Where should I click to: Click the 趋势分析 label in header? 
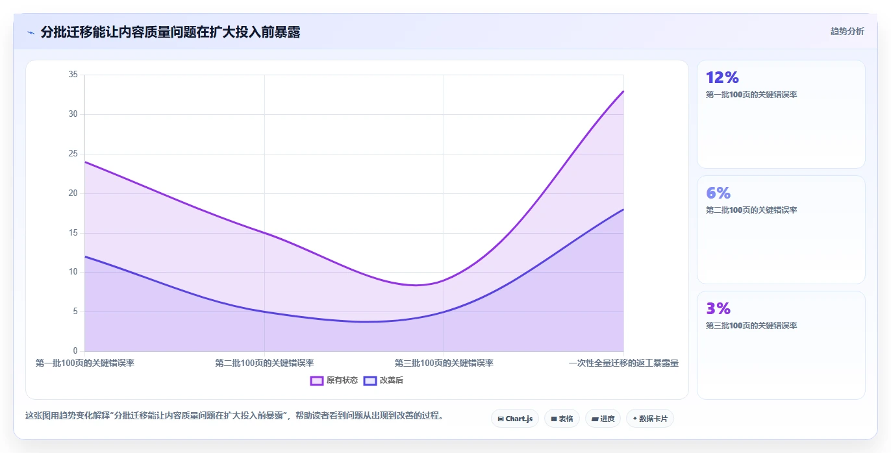[x=847, y=31]
